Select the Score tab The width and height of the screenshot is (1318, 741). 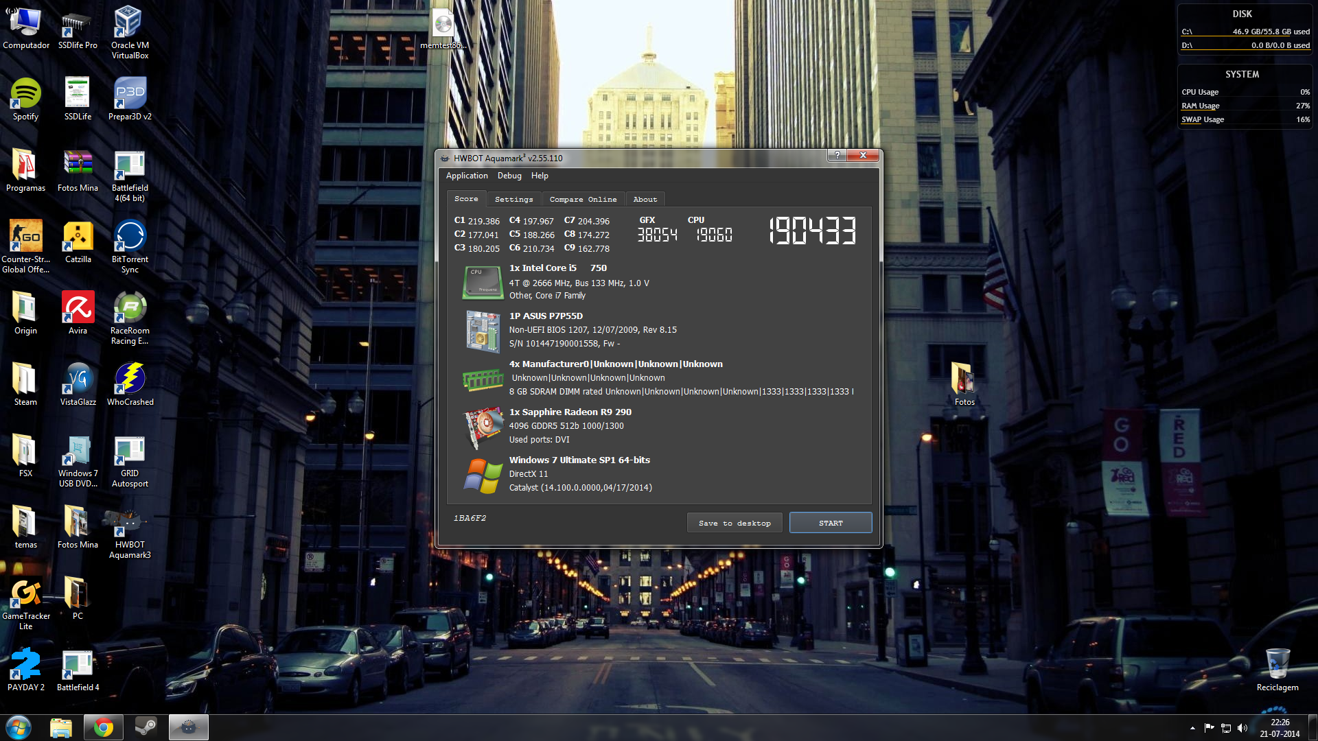[x=466, y=198]
